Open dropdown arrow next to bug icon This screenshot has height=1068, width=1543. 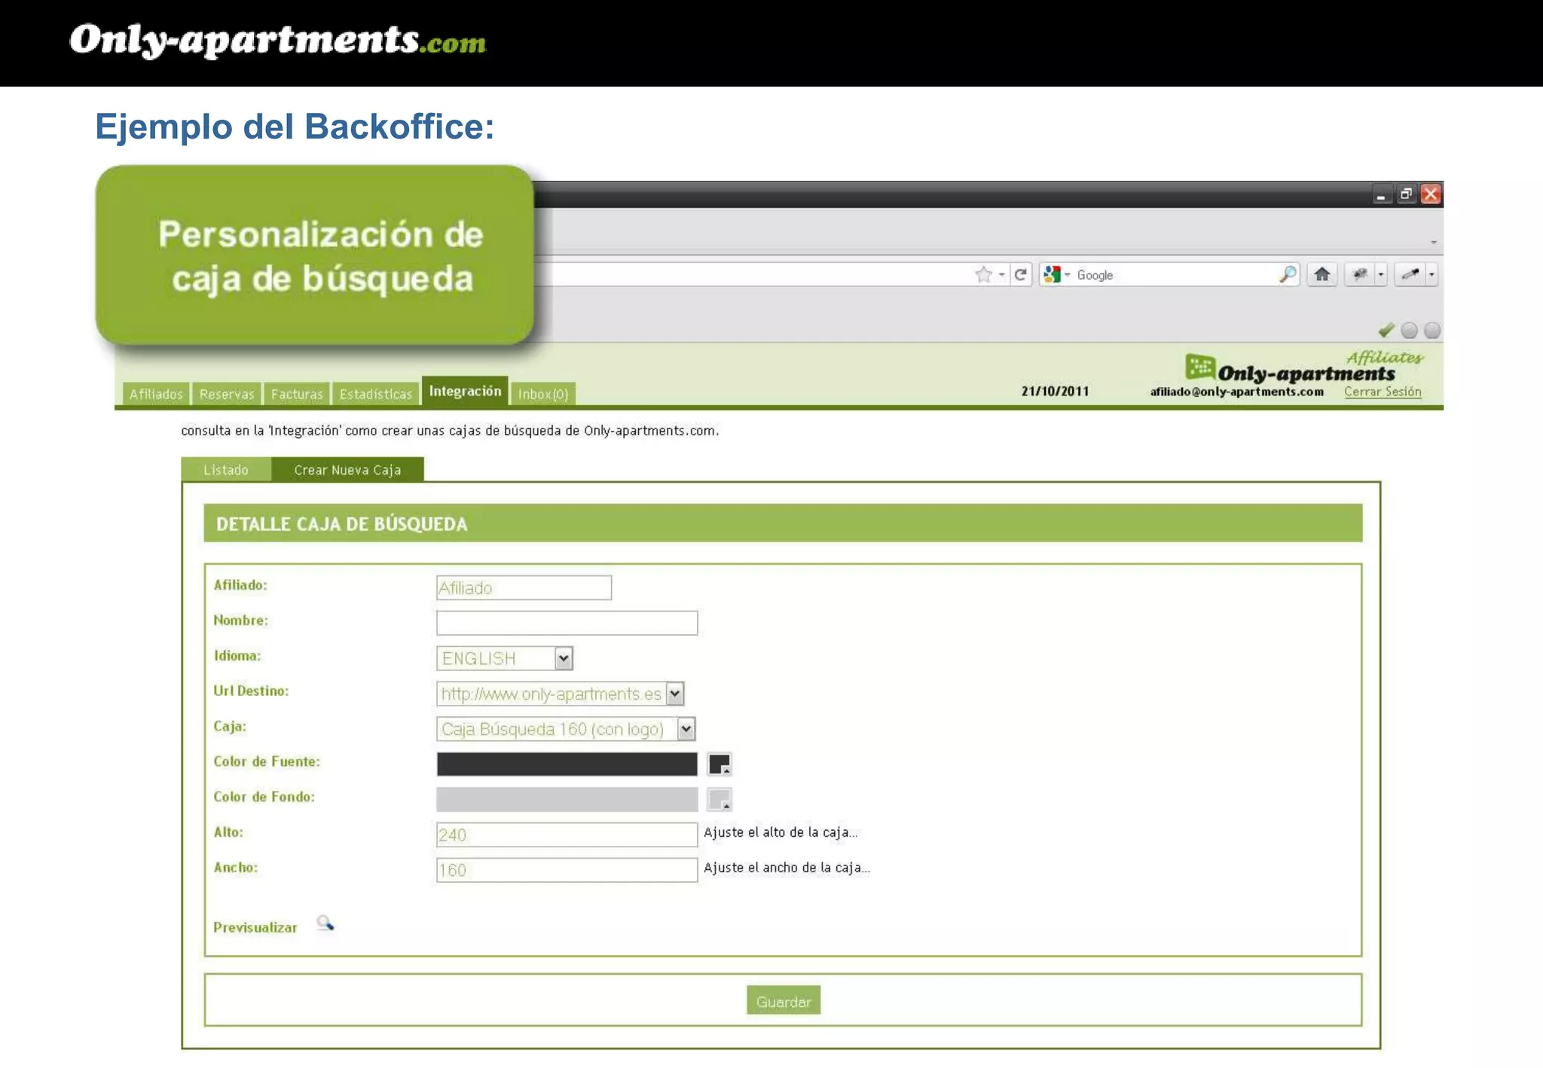pos(1381,275)
